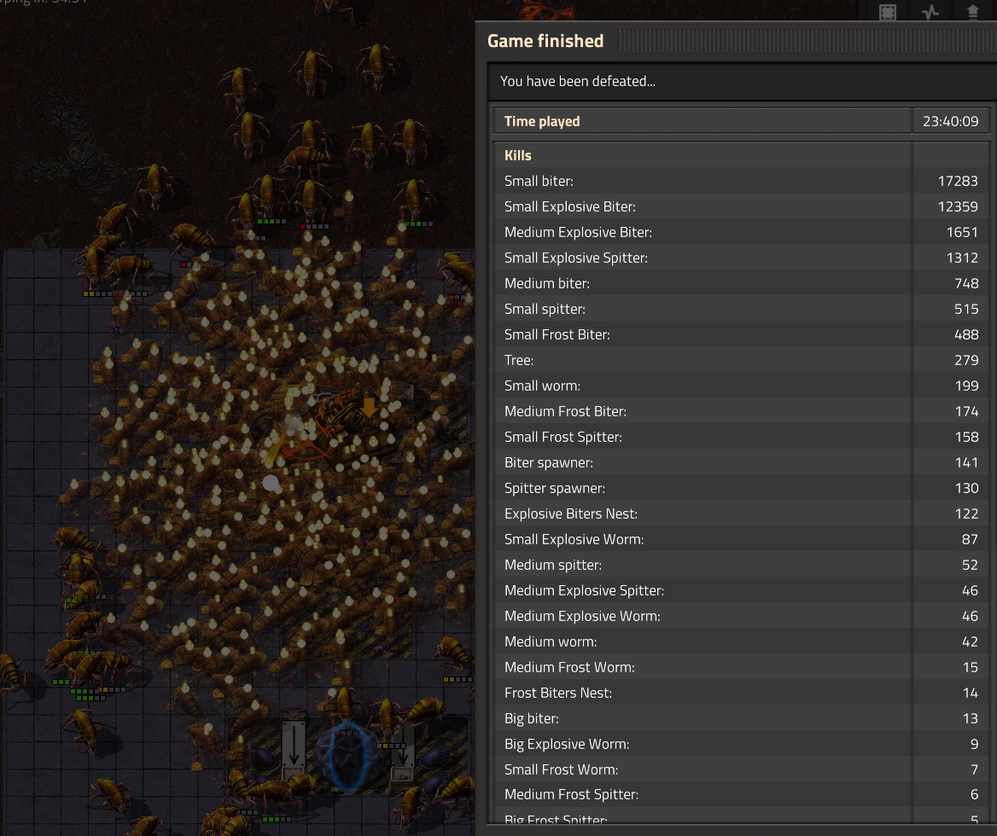Select the "Spitter spawner:" label
The width and height of the screenshot is (997, 836).
[555, 488]
